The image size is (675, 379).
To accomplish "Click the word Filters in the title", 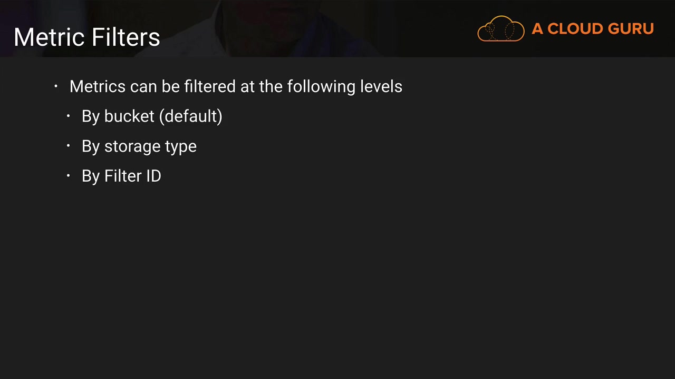I will pos(126,37).
